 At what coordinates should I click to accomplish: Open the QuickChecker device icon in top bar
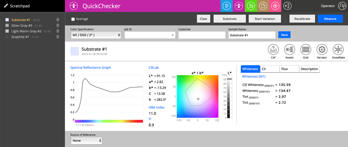[239, 6]
